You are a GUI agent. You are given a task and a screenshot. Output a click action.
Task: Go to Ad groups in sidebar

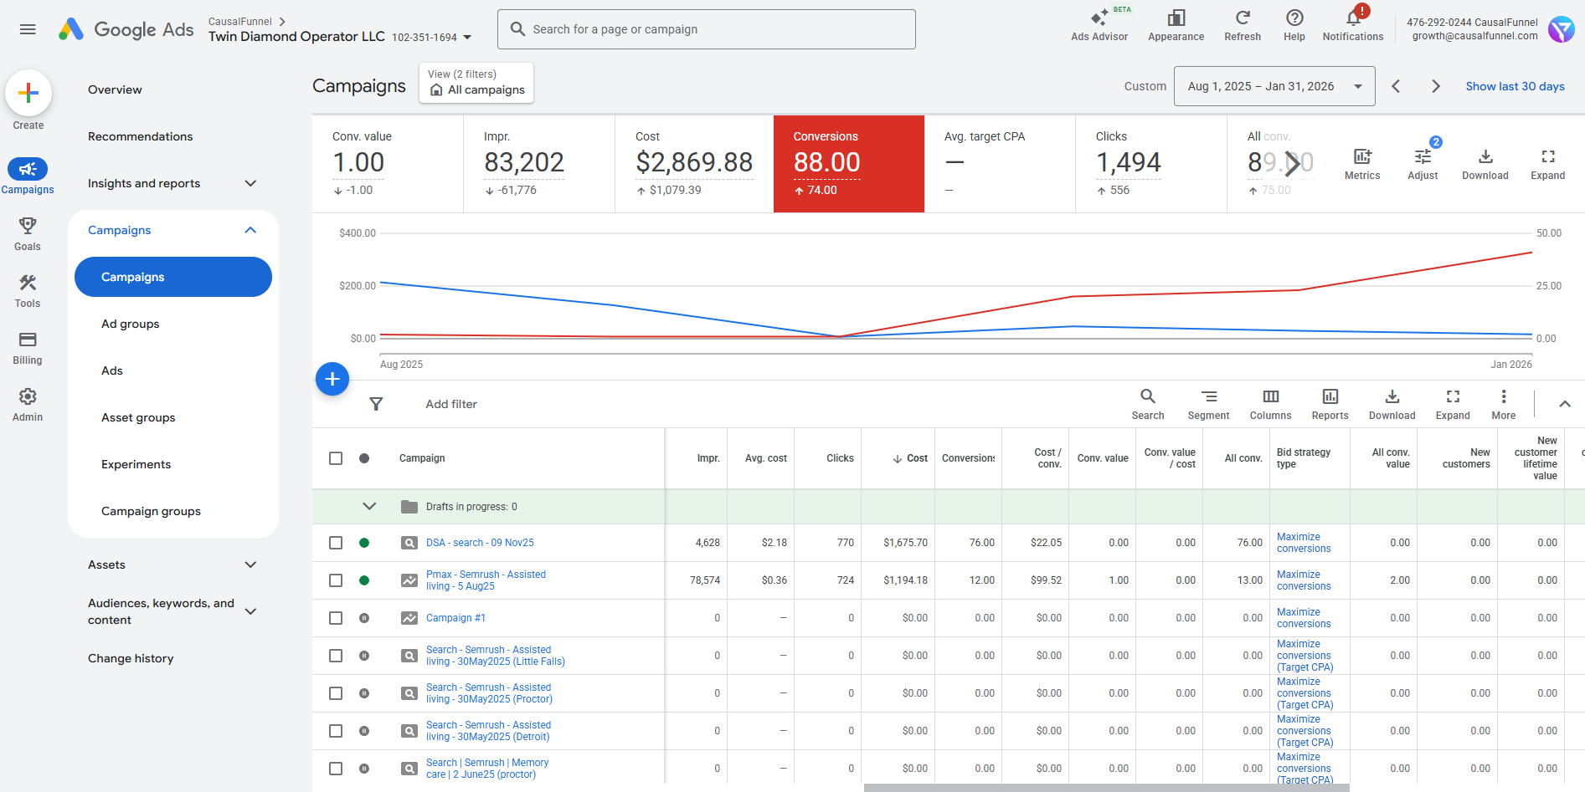130,324
